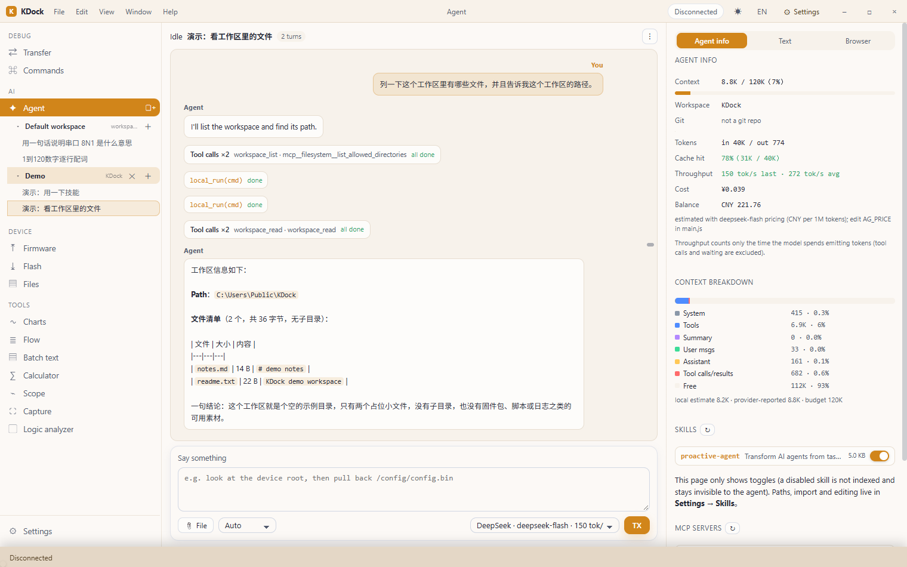Switch the interface language via EN
The height and width of the screenshot is (567, 907).
[762, 12]
